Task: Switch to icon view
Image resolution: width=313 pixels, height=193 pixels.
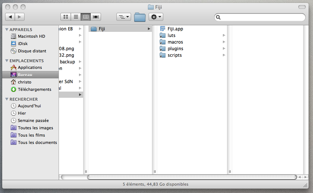Action: click(x=66, y=17)
